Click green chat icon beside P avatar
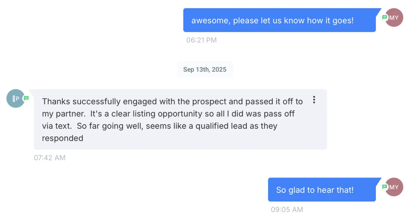This screenshot has width=412, height=219. click(x=26, y=99)
